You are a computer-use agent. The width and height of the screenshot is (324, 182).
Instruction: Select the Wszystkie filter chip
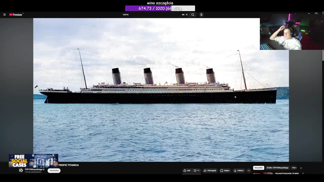[x=259, y=168]
